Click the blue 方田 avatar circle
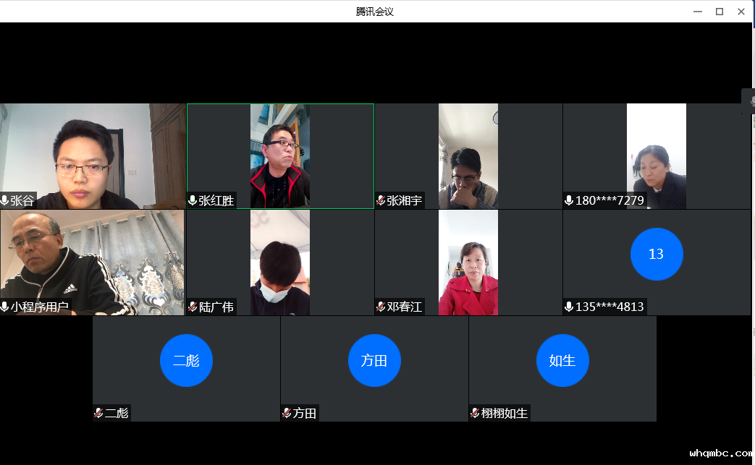 pos(374,360)
